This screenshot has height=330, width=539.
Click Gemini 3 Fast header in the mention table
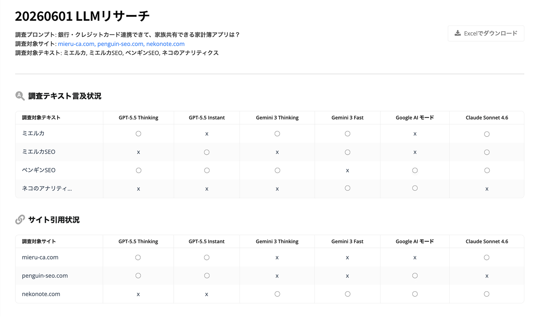(x=347, y=118)
